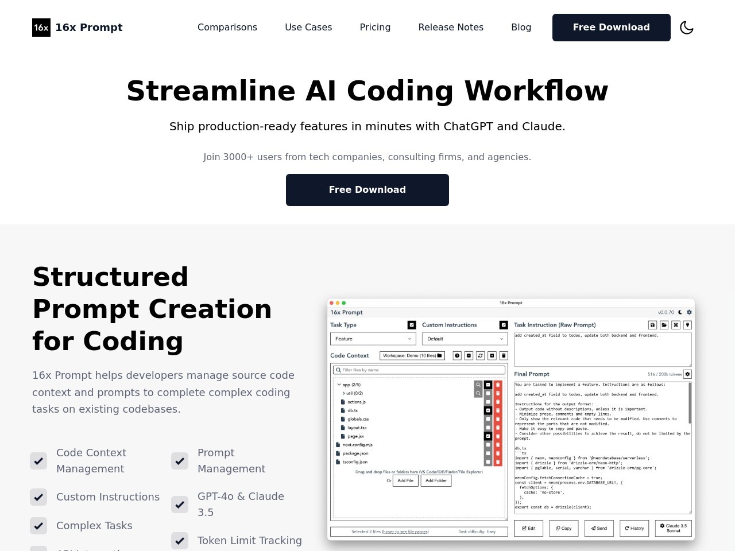The height and width of the screenshot is (551, 735).
Task: Click the open-folder icon beside Task Instruction
Action: point(664,325)
